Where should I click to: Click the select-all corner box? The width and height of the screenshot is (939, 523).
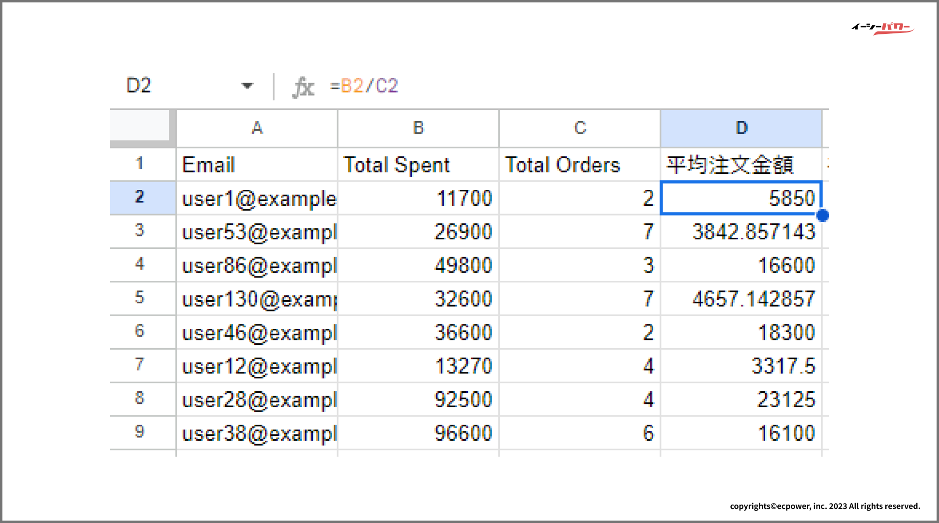click(x=140, y=126)
